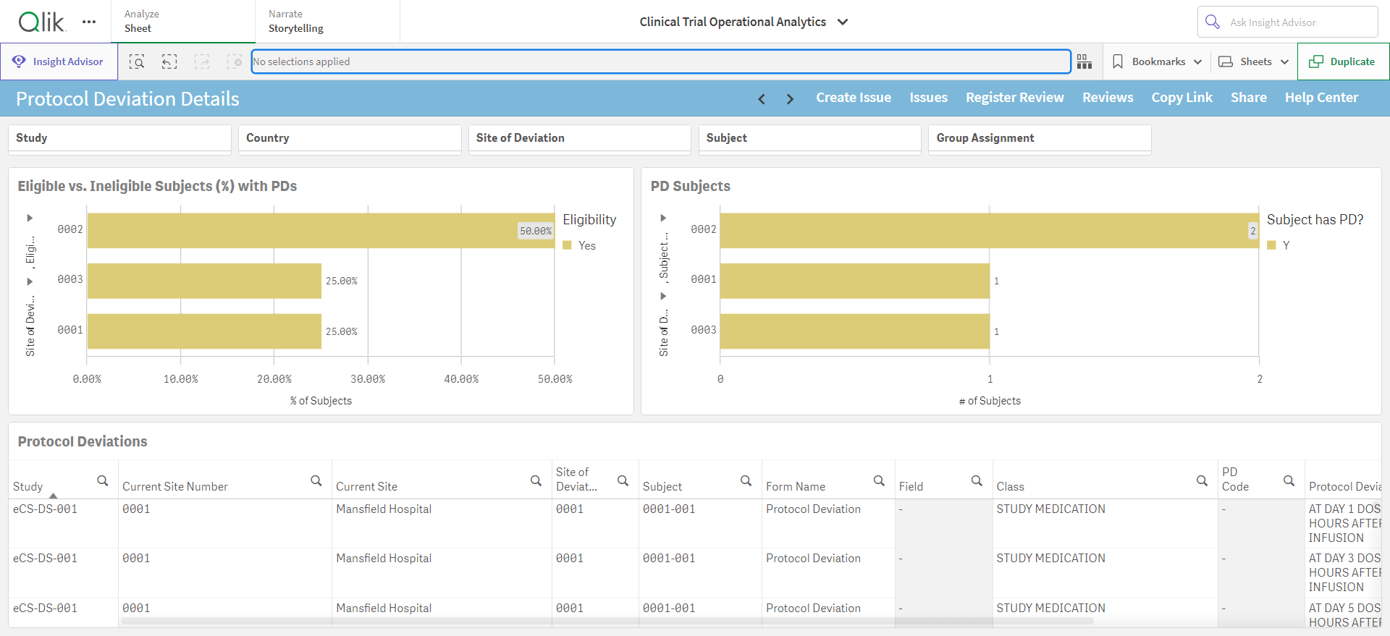Image resolution: width=1390 pixels, height=636 pixels.
Task: Search the Subject column in table
Action: tap(746, 480)
